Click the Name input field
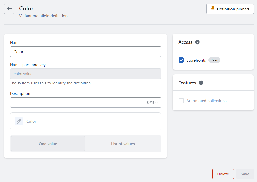This screenshot has height=182, width=257. [85, 52]
